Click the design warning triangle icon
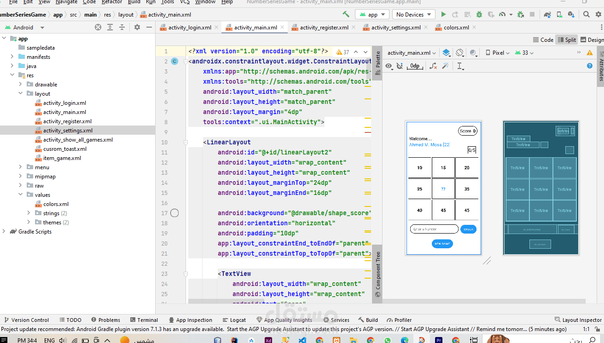The width and height of the screenshot is (604, 343). click(x=590, y=53)
